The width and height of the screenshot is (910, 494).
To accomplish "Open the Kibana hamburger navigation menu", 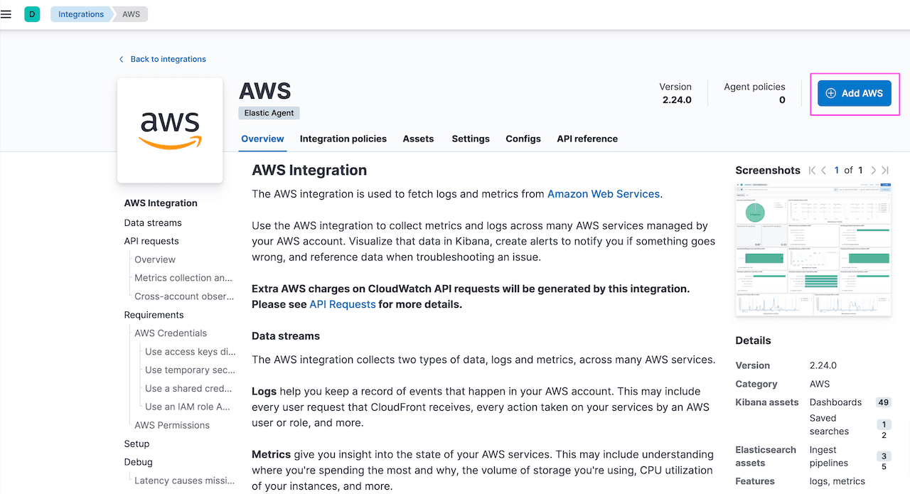I will point(6,14).
